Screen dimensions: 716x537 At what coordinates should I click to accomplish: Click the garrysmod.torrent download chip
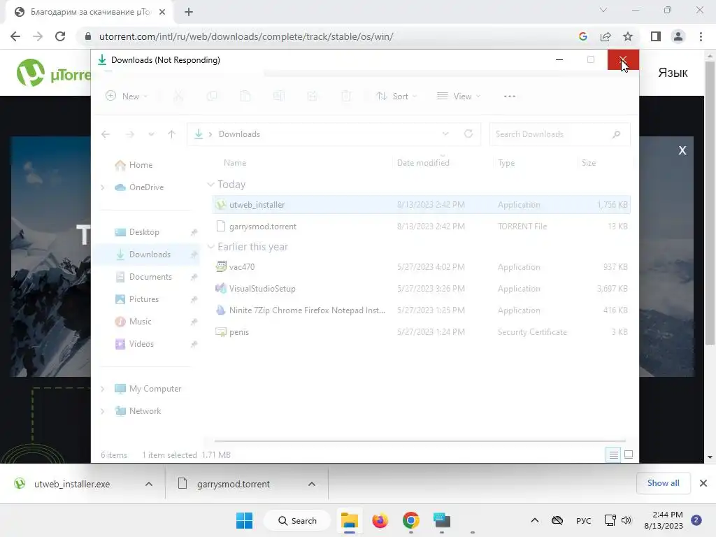point(233,484)
